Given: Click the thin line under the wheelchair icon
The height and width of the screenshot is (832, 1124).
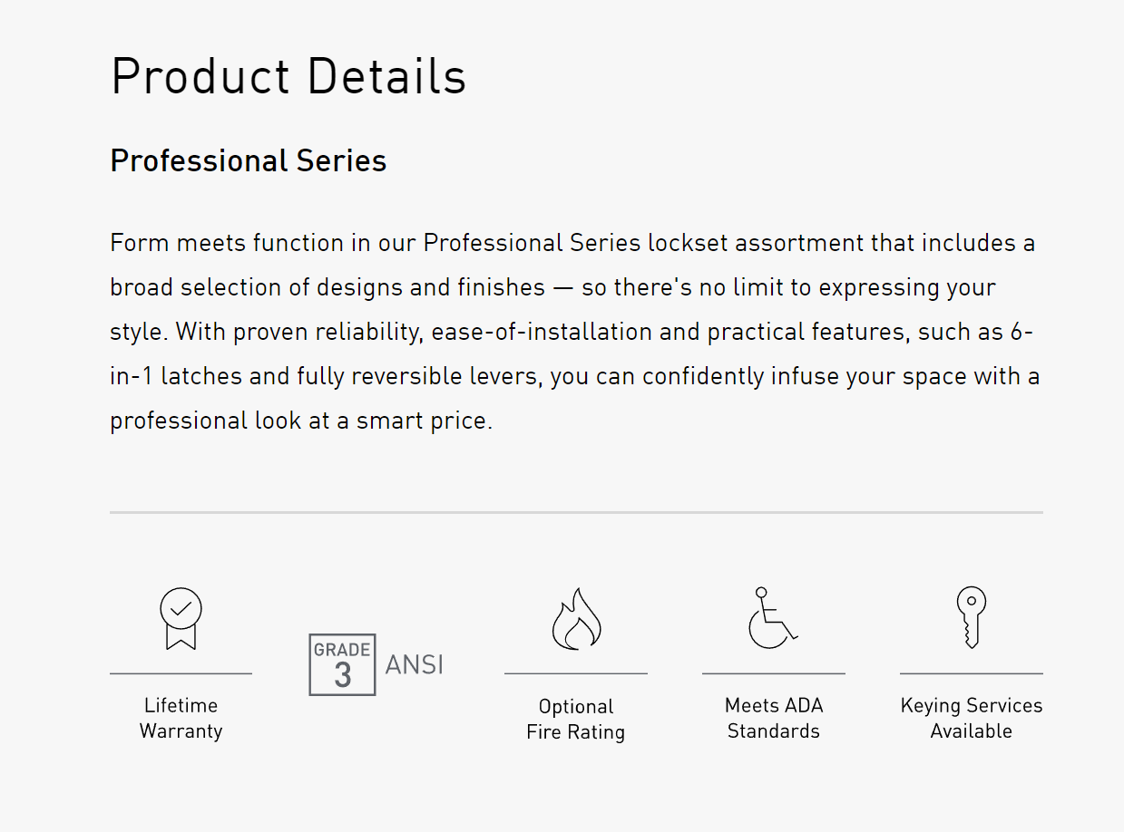Looking at the screenshot, I should 774,673.
